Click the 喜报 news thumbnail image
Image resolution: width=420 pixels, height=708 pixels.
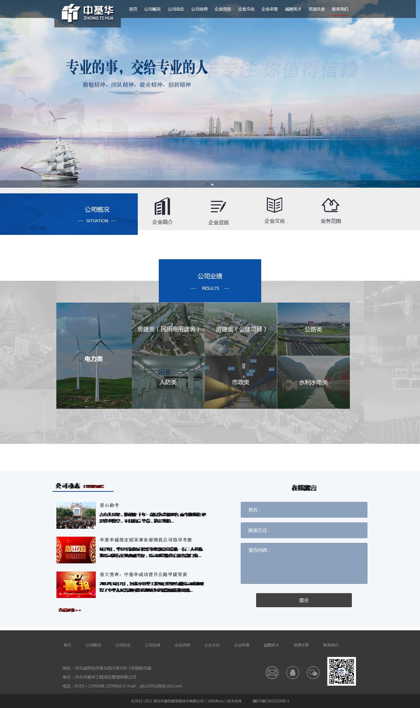[x=76, y=584]
